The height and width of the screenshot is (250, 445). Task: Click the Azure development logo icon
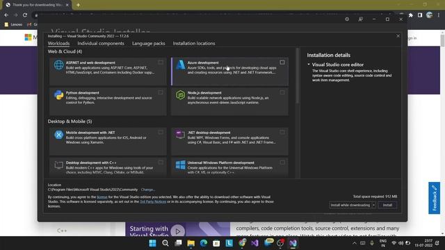click(x=180, y=65)
